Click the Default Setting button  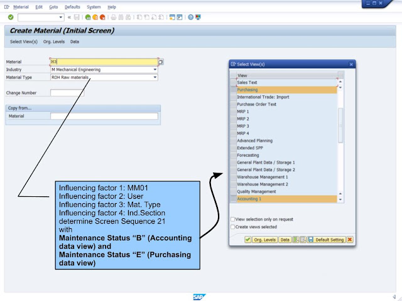327,240
